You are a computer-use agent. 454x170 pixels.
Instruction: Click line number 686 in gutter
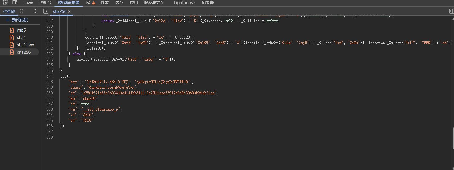tap(49, 126)
